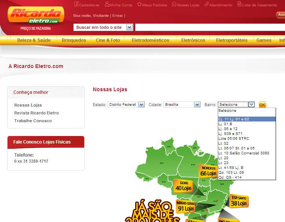Go to Minha Conta account page
The height and width of the screenshot is (222, 285).
click(118, 5)
